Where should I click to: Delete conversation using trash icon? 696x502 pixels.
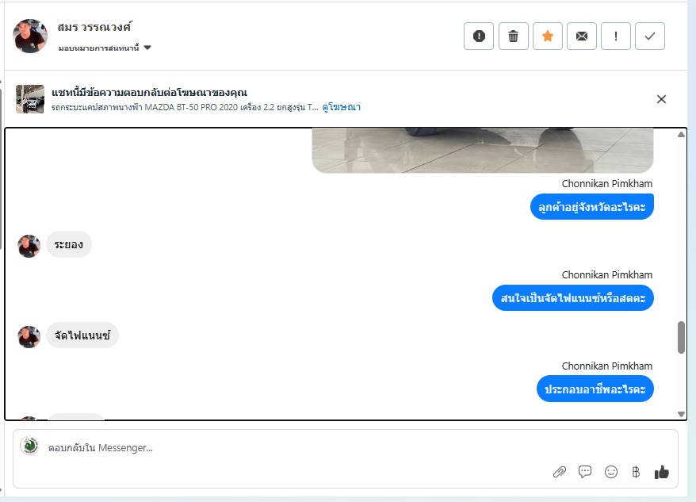coord(513,36)
